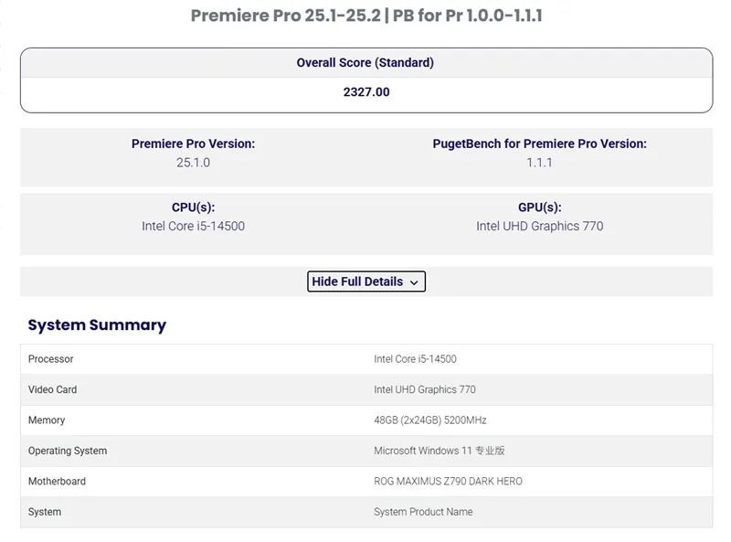This screenshot has height=542, width=731.
Task: Click the CPU(s) heading
Action: click(x=193, y=207)
